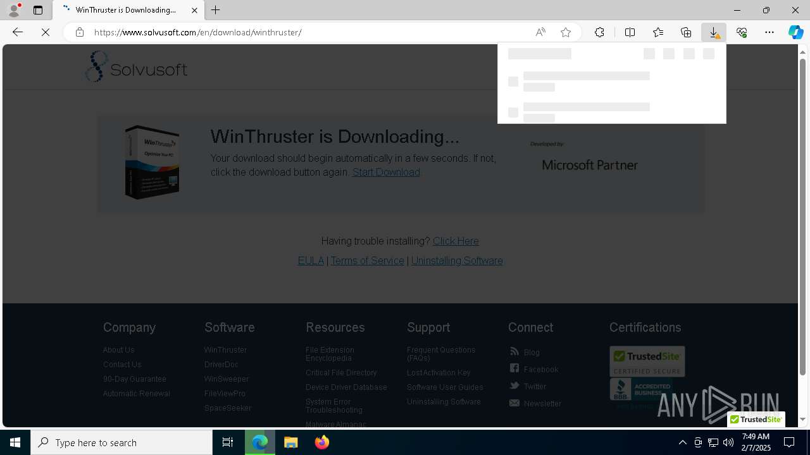Screen dimensions: 810x455
Task: Open volume control in tray
Action: [728, 442]
